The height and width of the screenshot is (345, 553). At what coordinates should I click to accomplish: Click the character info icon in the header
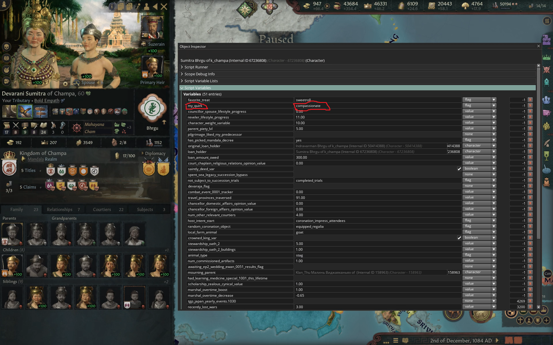112,6
